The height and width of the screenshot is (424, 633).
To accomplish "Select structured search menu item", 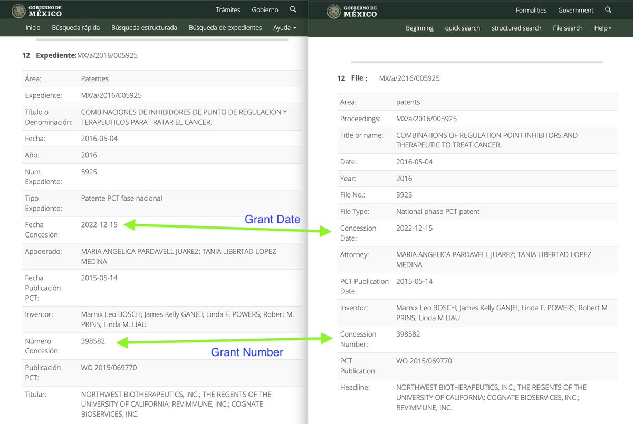I will coord(516,28).
